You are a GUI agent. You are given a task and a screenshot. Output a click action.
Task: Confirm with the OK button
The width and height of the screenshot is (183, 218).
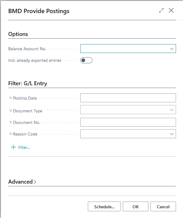pyautogui.click(x=136, y=206)
